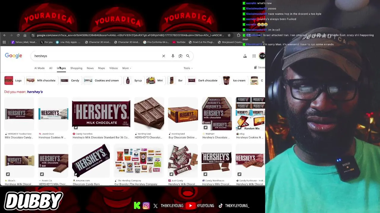Switch to News tab

90,68
